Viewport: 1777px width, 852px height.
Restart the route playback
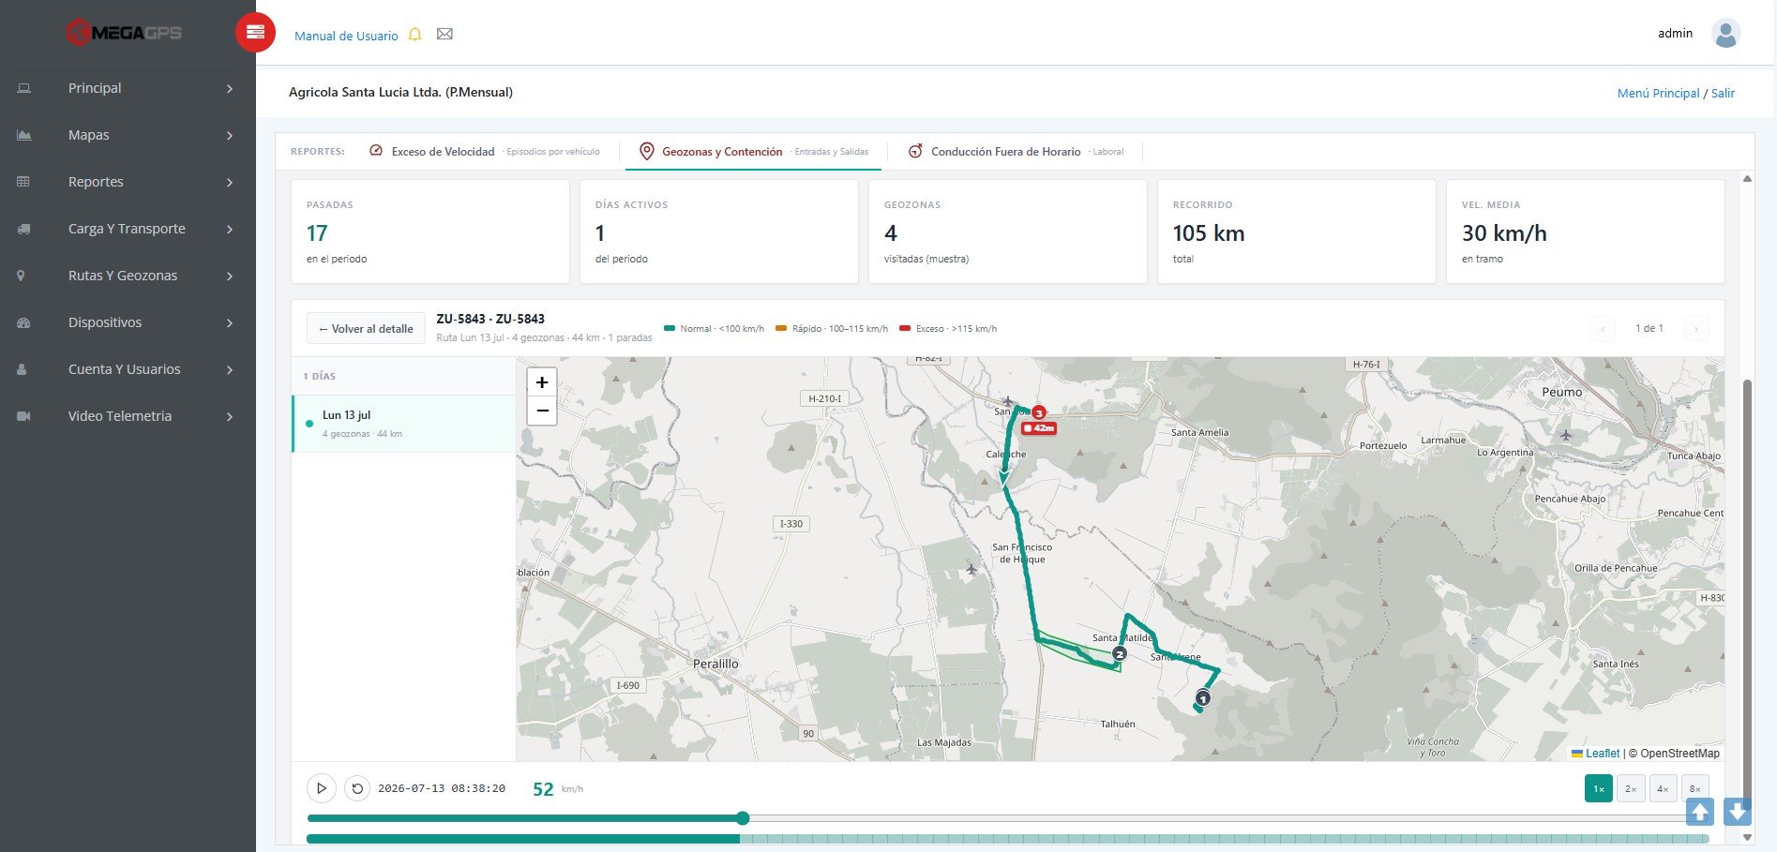(x=357, y=788)
